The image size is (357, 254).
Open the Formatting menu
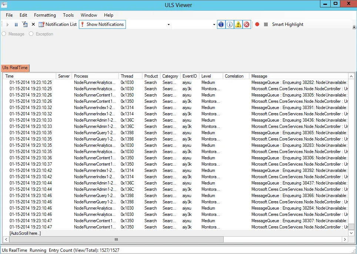45,15
